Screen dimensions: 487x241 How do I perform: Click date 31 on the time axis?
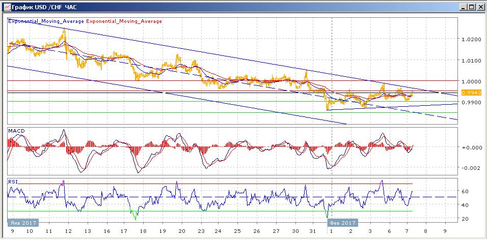tap(314, 230)
